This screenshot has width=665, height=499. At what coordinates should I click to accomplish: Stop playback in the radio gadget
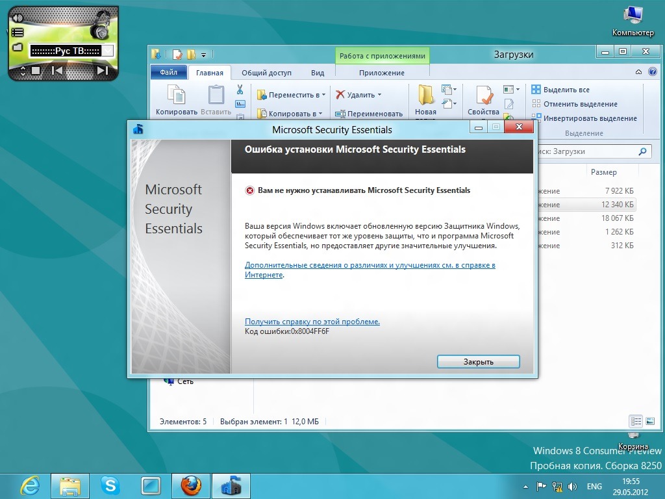coord(36,70)
